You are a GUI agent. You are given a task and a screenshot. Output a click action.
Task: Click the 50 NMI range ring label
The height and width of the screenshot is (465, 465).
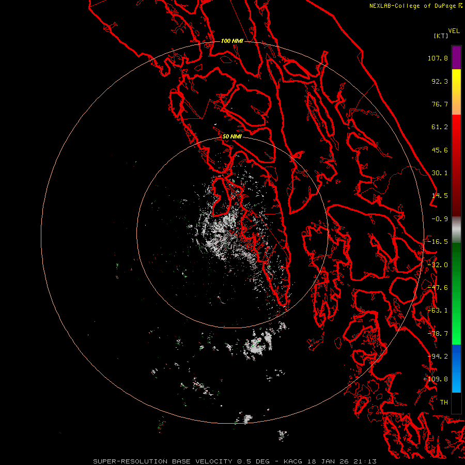(x=232, y=136)
